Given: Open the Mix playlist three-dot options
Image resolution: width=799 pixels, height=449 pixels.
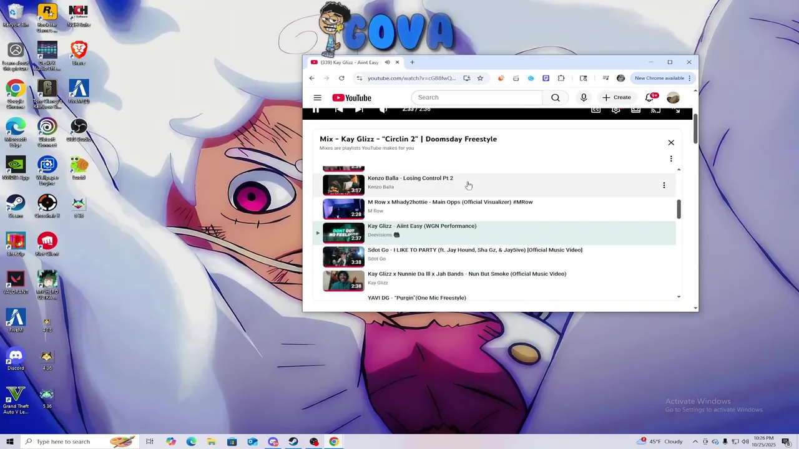Looking at the screenshot, I should 671,159.
